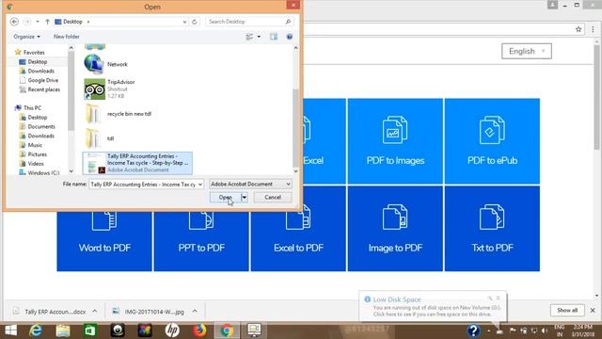Close the downloads bar

tap(593, 310)
